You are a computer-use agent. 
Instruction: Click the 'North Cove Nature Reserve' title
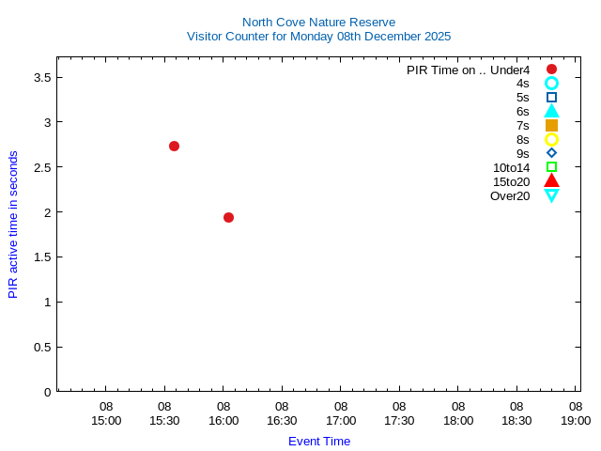[x=318, y=22]
